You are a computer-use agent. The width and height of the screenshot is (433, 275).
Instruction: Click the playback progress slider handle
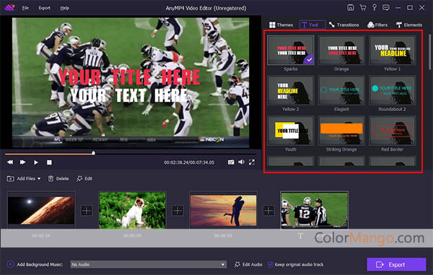pyautogui.click(x=93, y=153)
